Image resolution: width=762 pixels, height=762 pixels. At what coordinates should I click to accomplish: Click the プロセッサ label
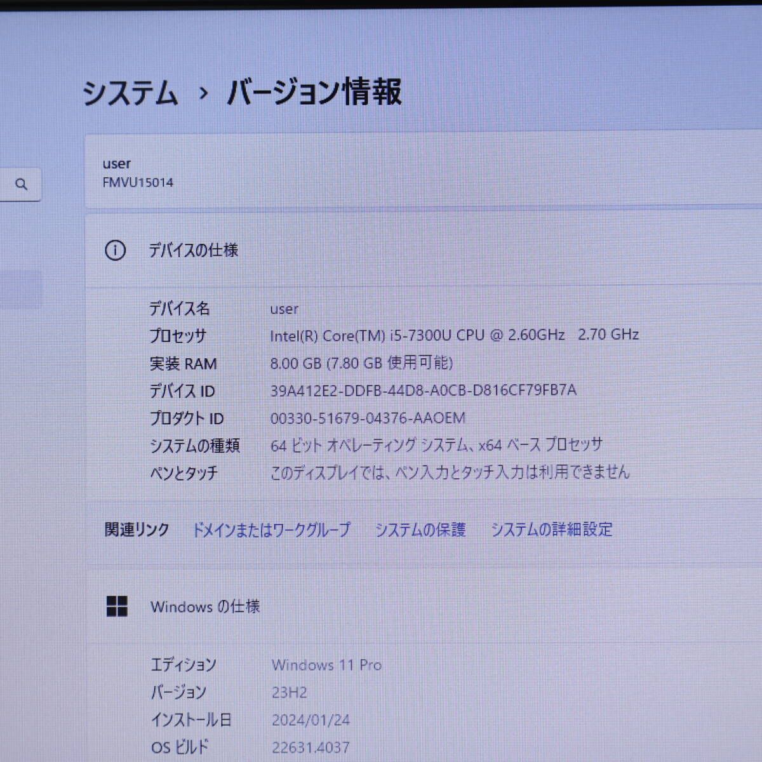coord(178,336)
